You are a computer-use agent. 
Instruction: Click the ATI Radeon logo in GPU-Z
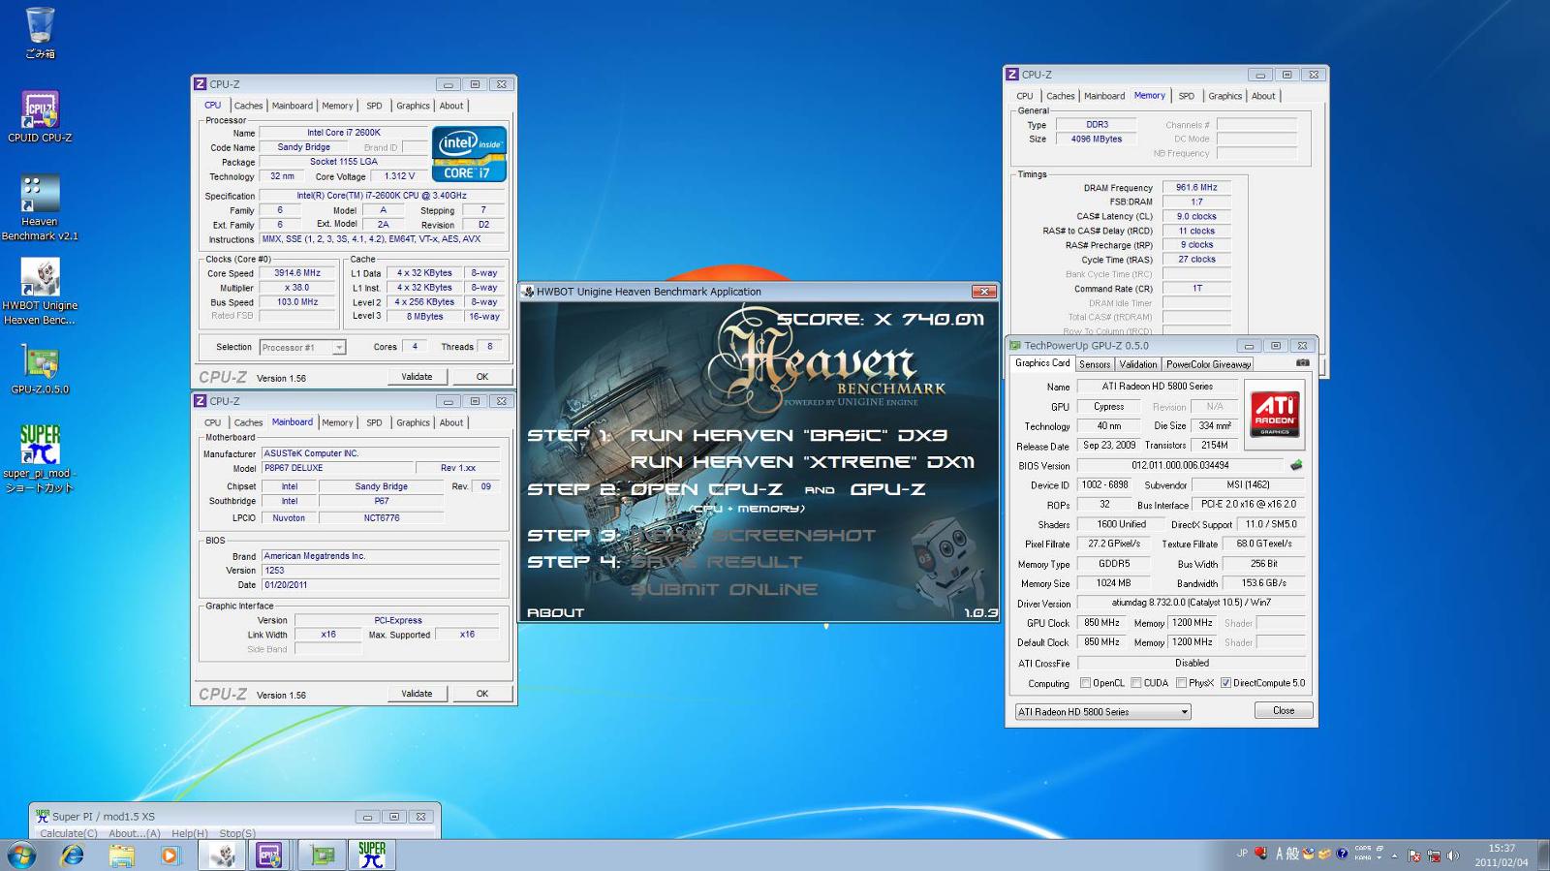(1275, 414)
